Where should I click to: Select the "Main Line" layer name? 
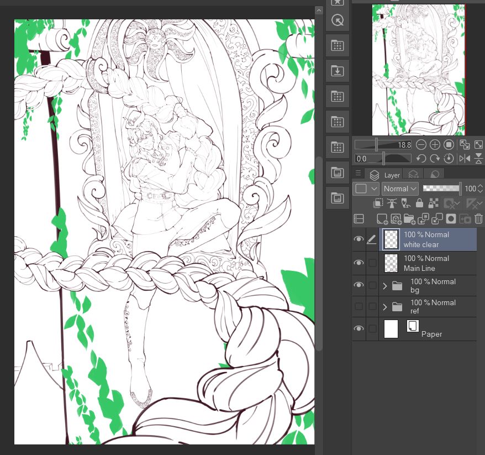tap(419, 268)
